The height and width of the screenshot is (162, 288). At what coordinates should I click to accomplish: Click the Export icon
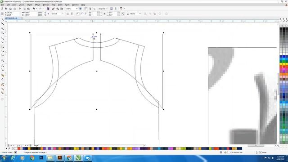(x=58, y=9)
